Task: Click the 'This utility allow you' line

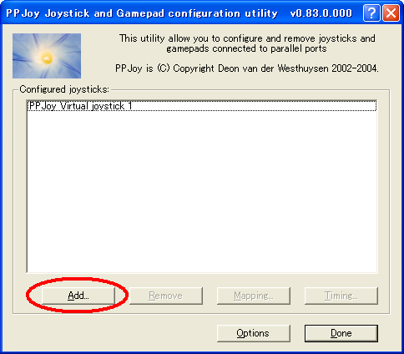Action: pos(247,38)
